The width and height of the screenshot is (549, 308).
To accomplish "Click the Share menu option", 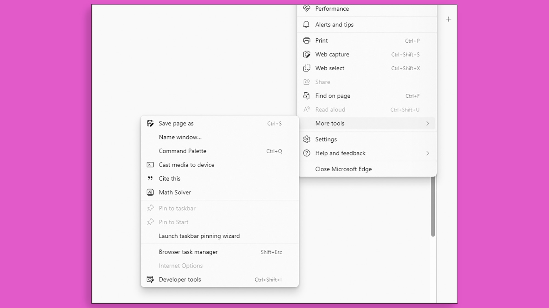I will click(323, 82).
